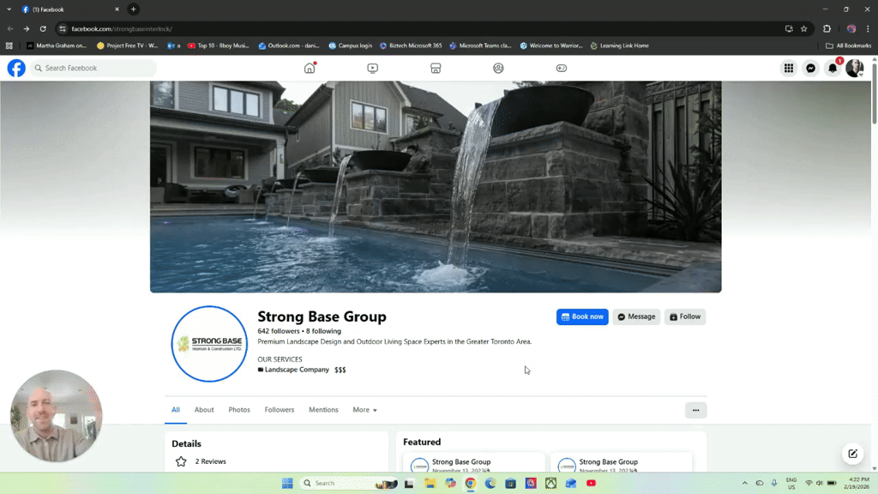This screenshot has height=494, width=878.
Task: Open the Welcome to Warrior bookmark
Action: tap(551, 45)
